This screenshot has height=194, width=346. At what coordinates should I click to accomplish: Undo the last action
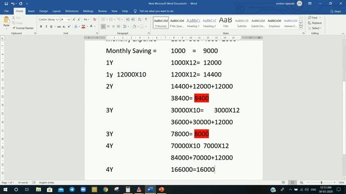pos(13,4)
